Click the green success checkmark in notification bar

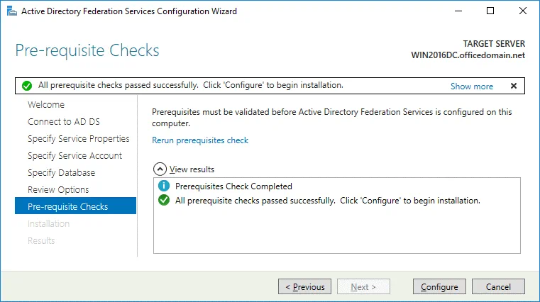27,86
